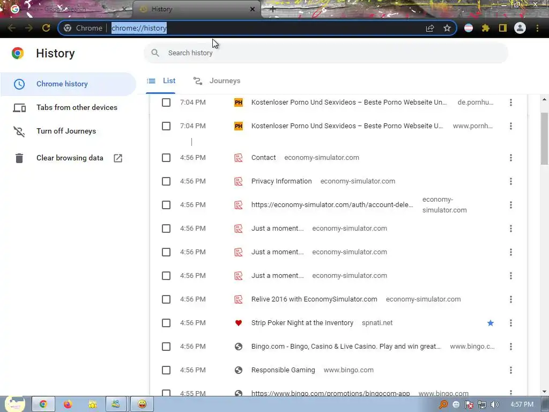Click the bookmark star on the spnati.net row
Viewport: 549px width, 412px height.
pyautogui.click(x=490, y=323)
